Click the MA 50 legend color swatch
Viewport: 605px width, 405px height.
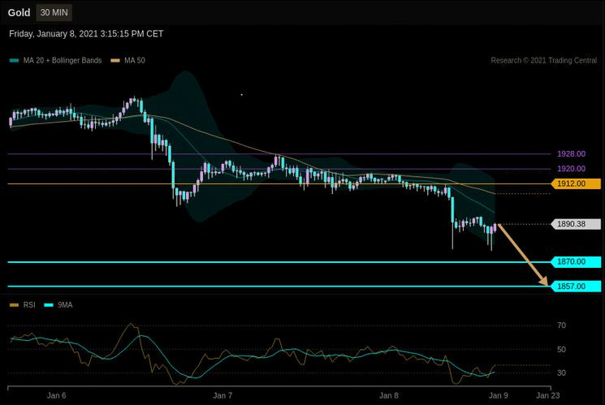(115, 61)
